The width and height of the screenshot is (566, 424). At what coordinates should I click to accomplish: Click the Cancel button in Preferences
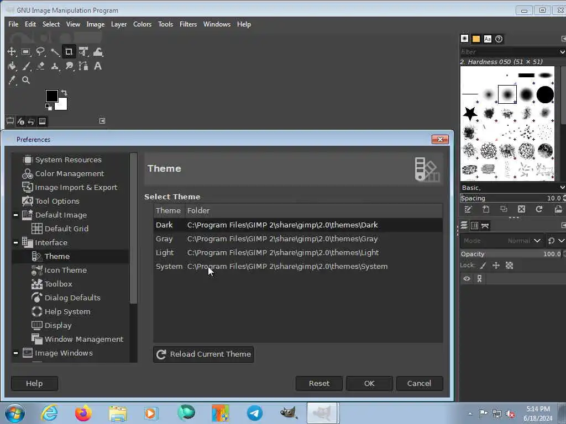[x=420, y=383]
